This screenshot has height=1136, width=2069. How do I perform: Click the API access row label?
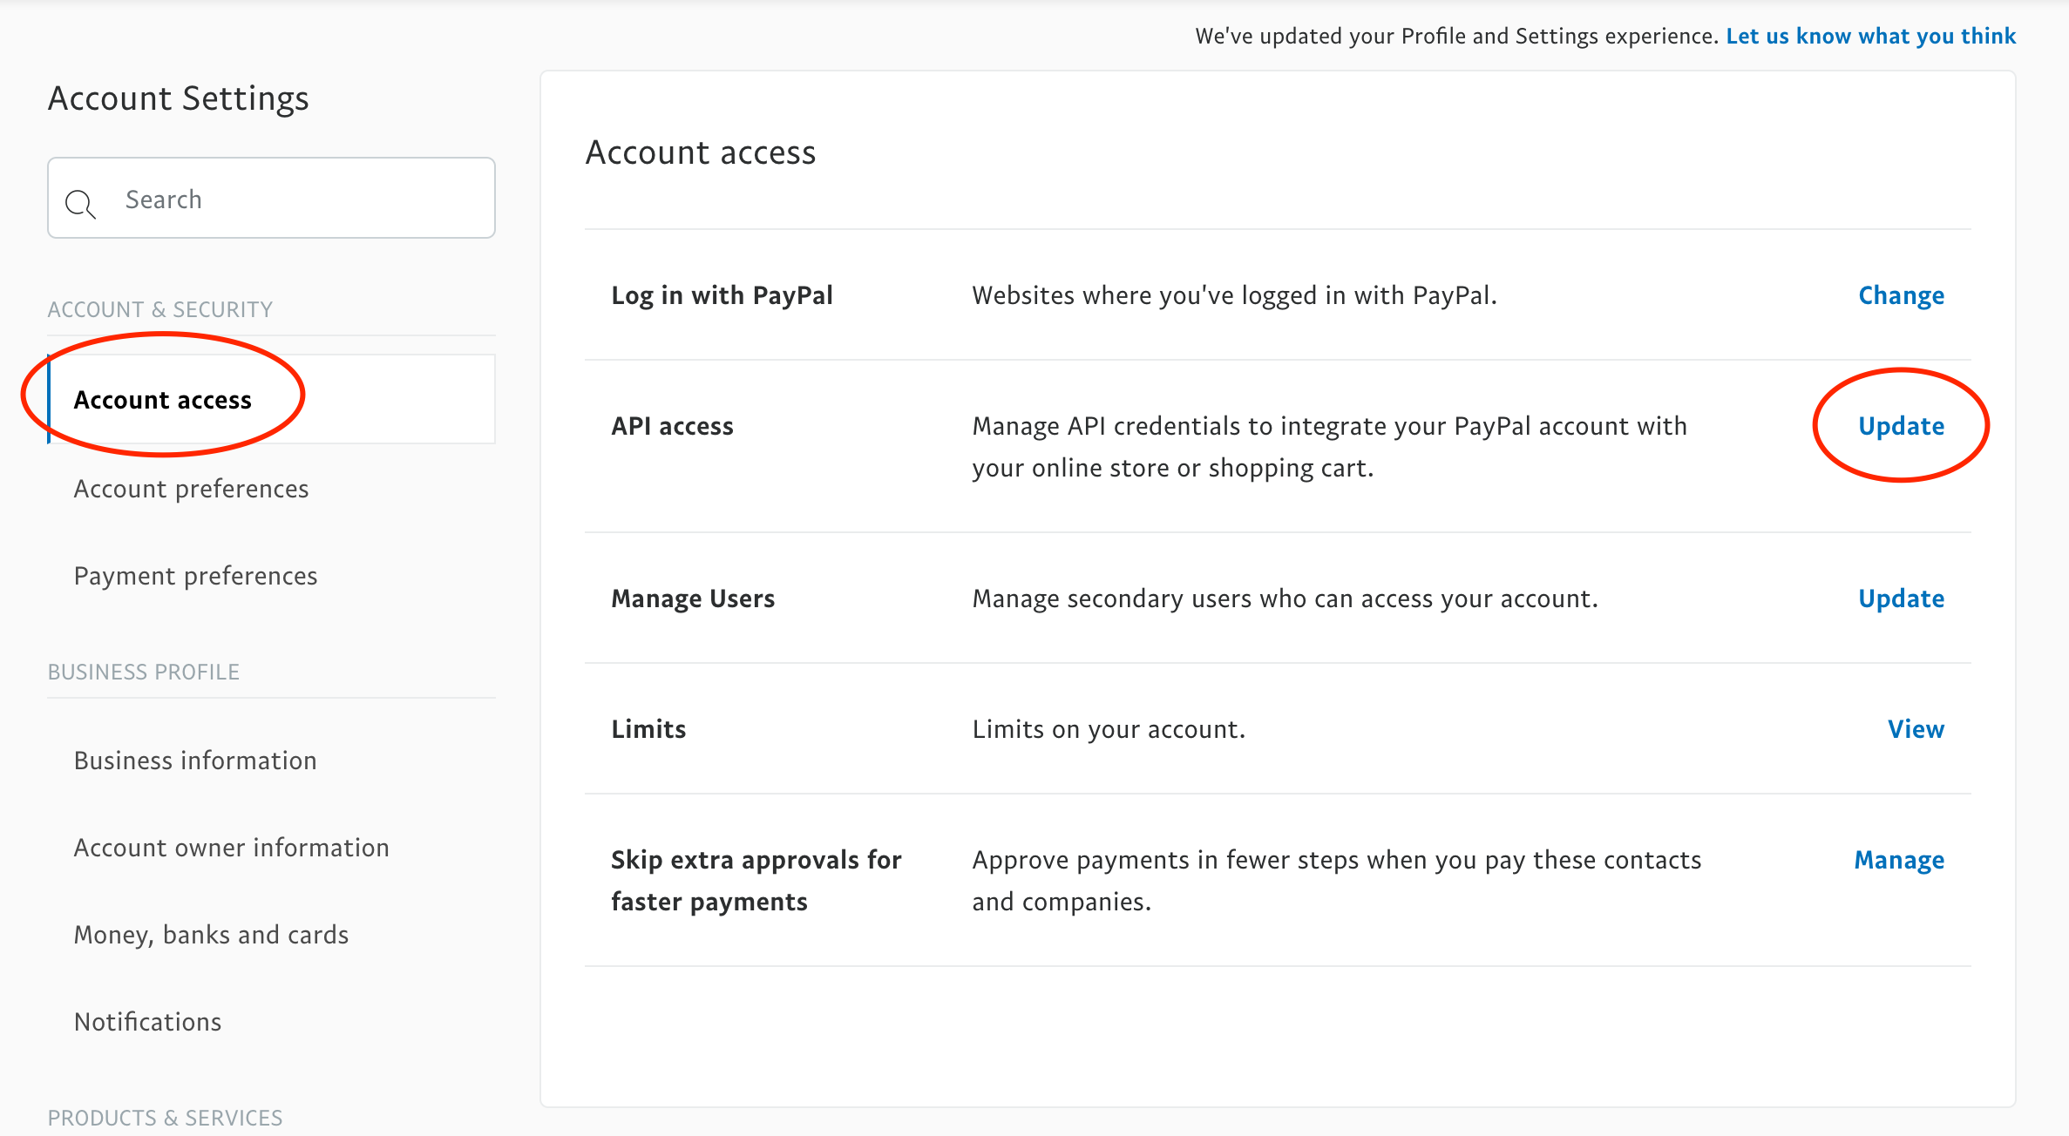point(672,426)
